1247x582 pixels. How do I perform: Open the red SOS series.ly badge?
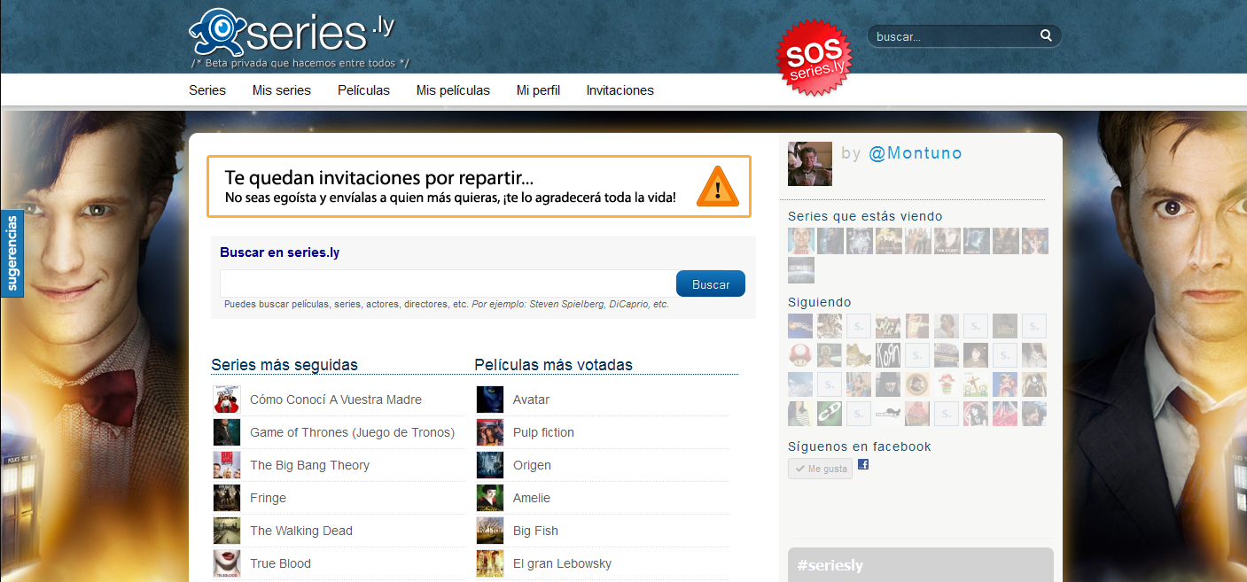tap(813, 57)
